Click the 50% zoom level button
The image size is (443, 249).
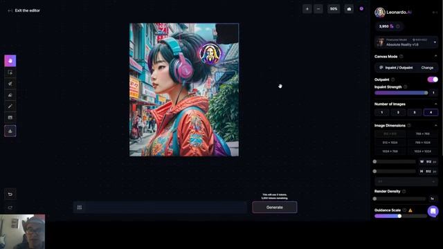click(x=334, y=9)
